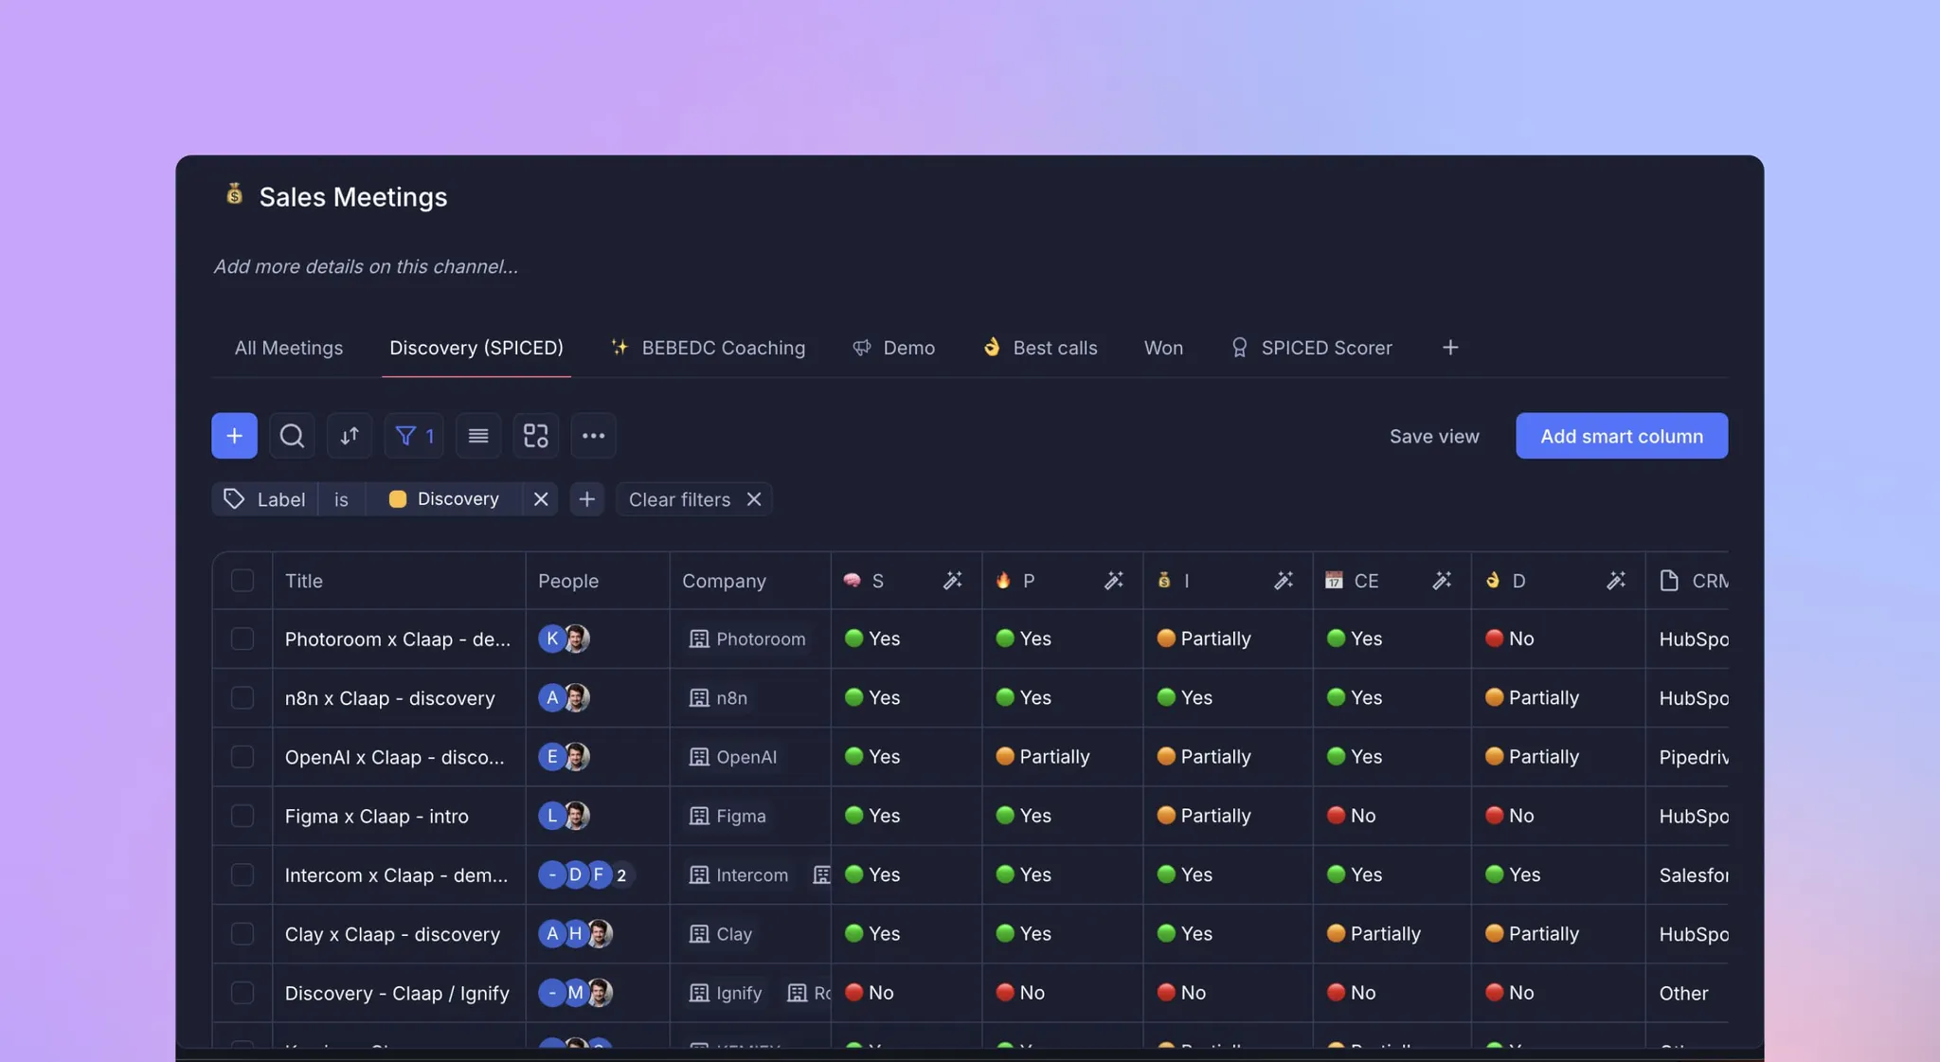Click the blue plus add button
The width and height of the screenshot is (1940, 1062).
point(234,436)
